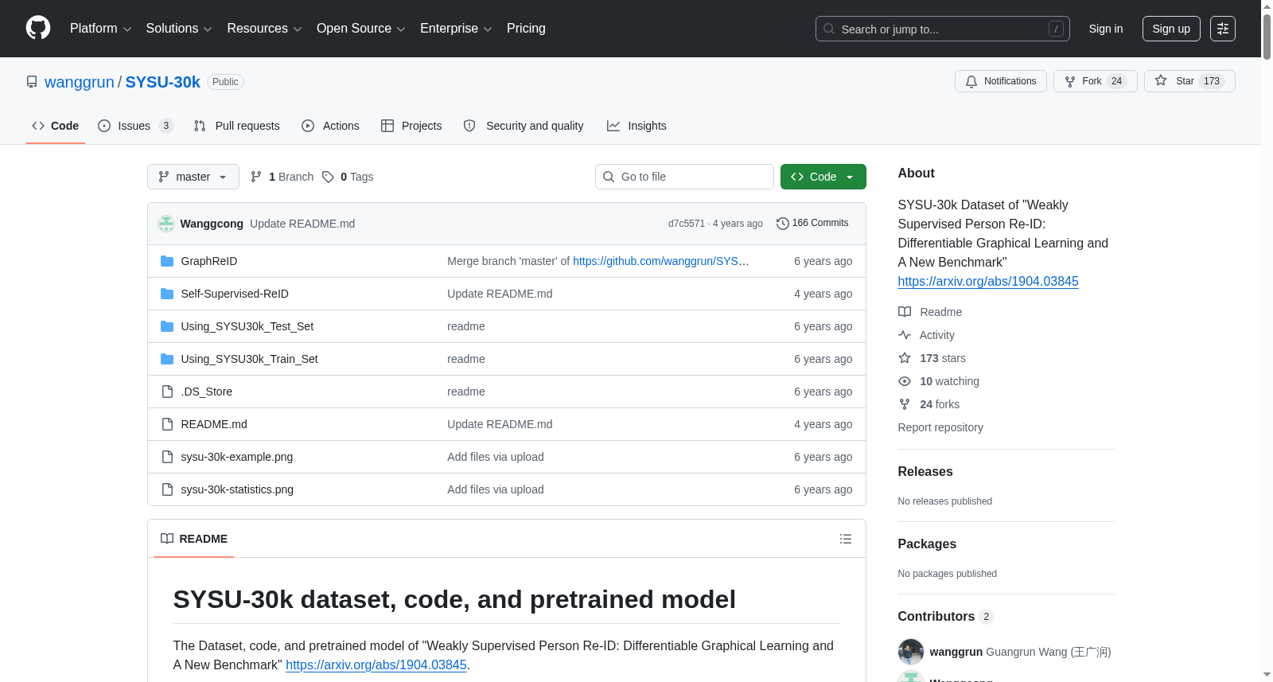Expand the Platform menu
Viewport: 1273px width, 682px height.
coord(101,29)
